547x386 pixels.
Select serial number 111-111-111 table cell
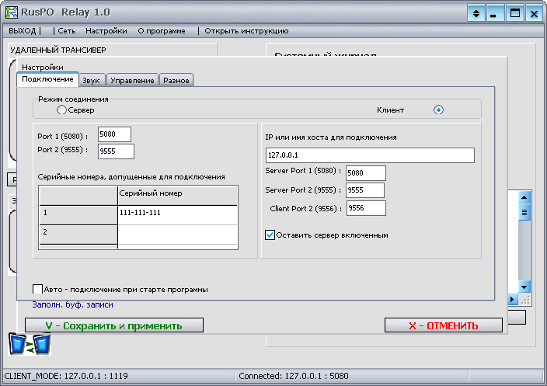click(177, 213)
